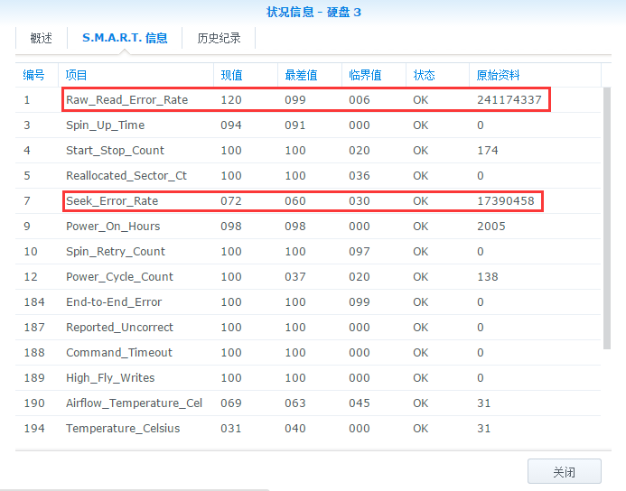
Task: Open the 历史纪录 tab
Action: [219, 38]
